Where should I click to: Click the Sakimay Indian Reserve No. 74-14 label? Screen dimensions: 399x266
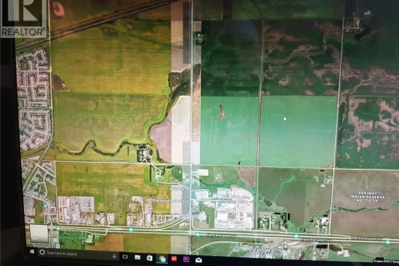(367, 197)
